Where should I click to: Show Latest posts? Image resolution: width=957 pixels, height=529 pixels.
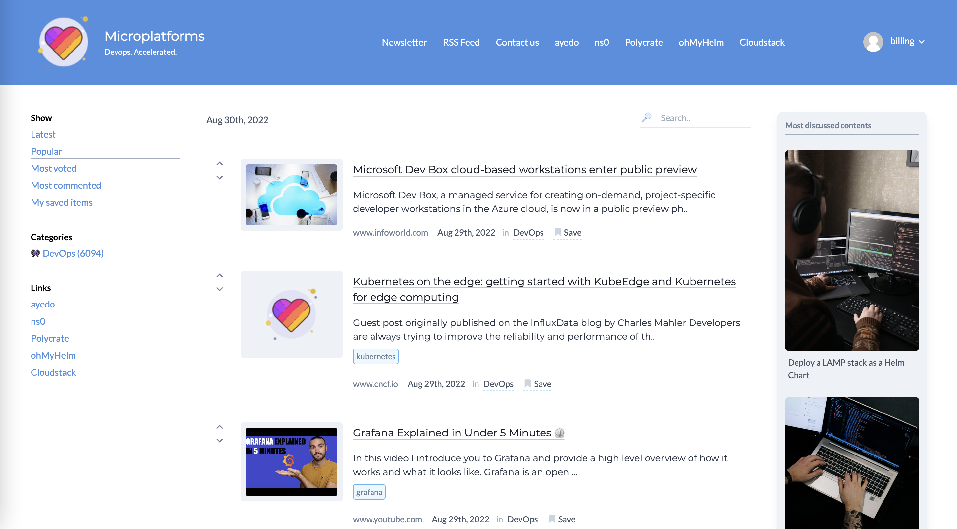43,134
